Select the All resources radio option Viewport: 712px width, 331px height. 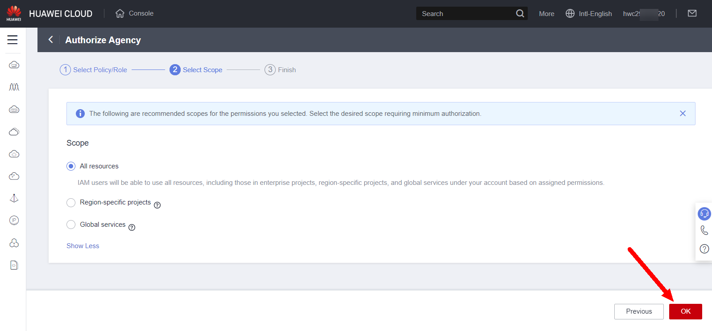71,166
